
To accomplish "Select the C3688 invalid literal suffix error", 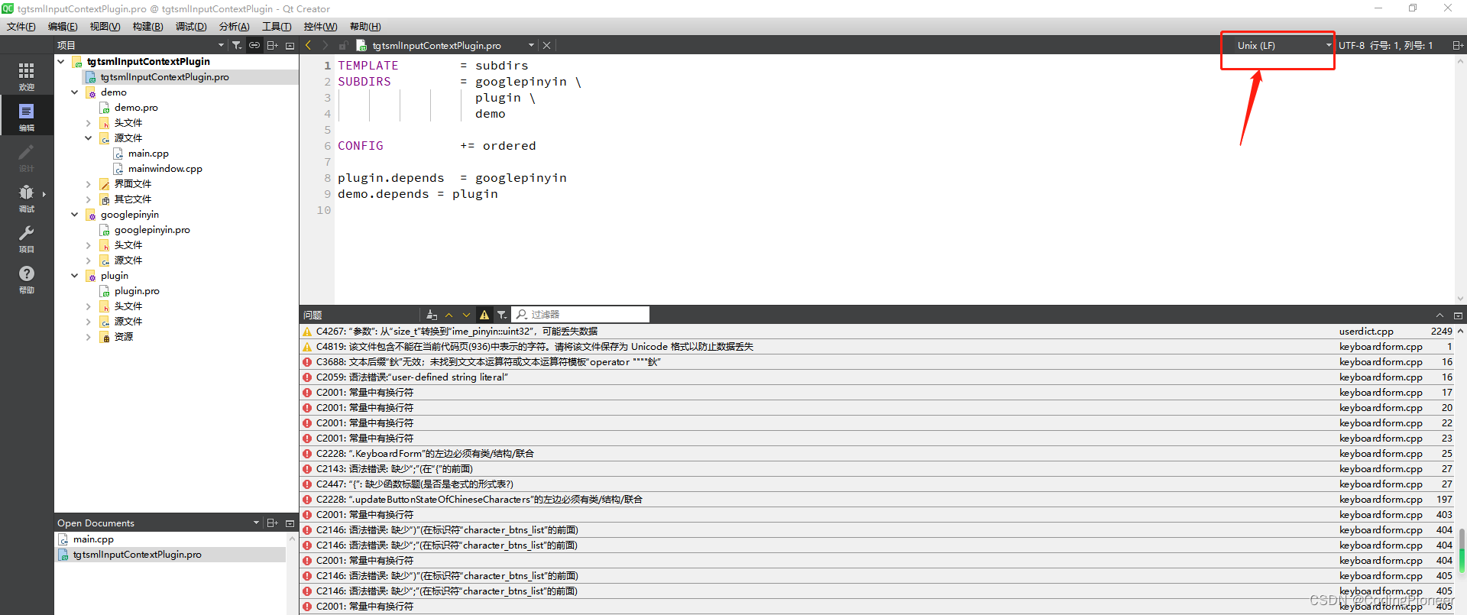I will (x=878, y=362).
